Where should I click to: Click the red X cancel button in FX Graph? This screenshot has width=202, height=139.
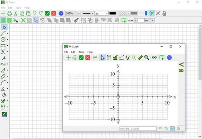87,57
